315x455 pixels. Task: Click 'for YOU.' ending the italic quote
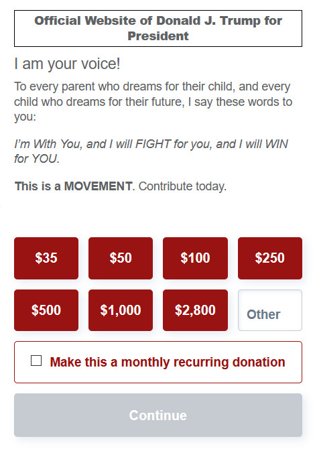(37, 159)
